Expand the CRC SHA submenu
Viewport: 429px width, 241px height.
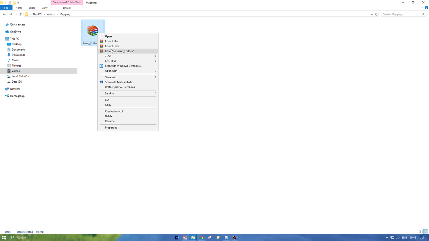pyautogui.click(x=128, y=61)
